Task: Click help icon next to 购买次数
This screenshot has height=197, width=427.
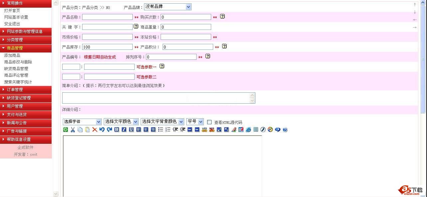Action: [222, 16]
